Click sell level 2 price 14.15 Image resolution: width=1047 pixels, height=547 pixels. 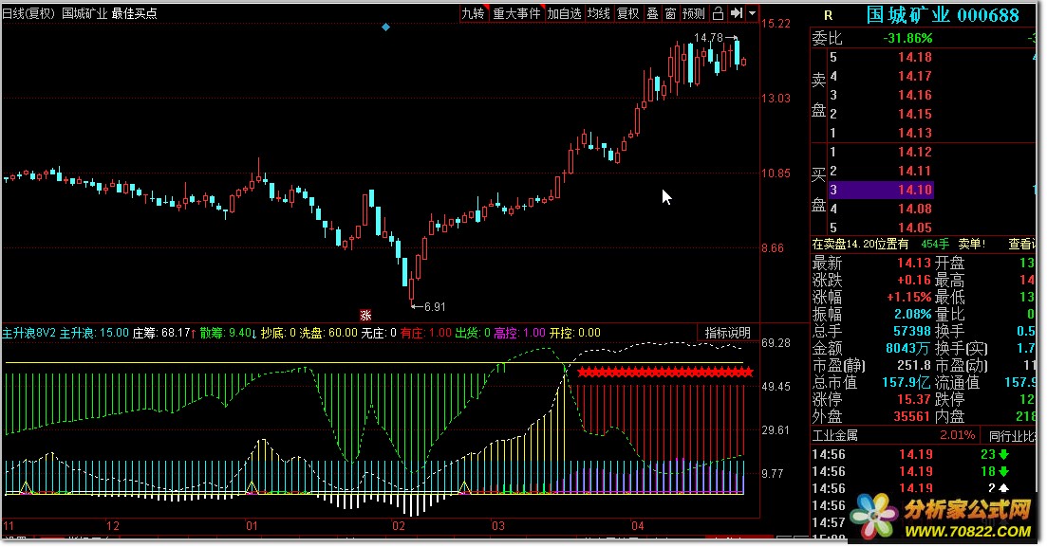[915, 114]
